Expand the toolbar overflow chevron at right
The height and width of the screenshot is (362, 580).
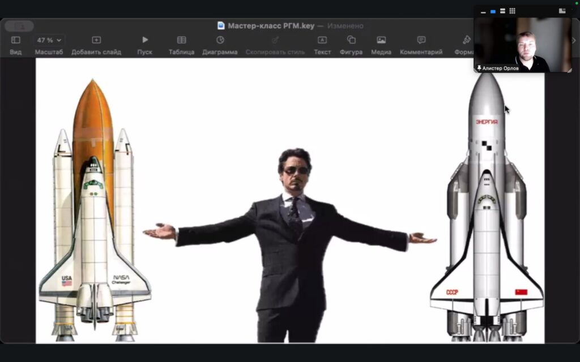(x=573, y=40)
